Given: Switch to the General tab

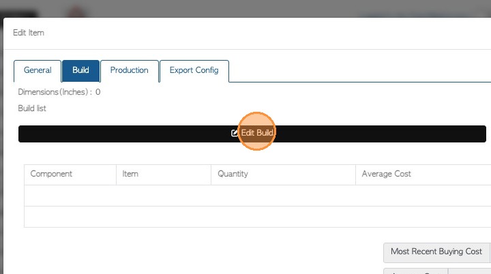Looking at the screenshot, I should 38,71.
